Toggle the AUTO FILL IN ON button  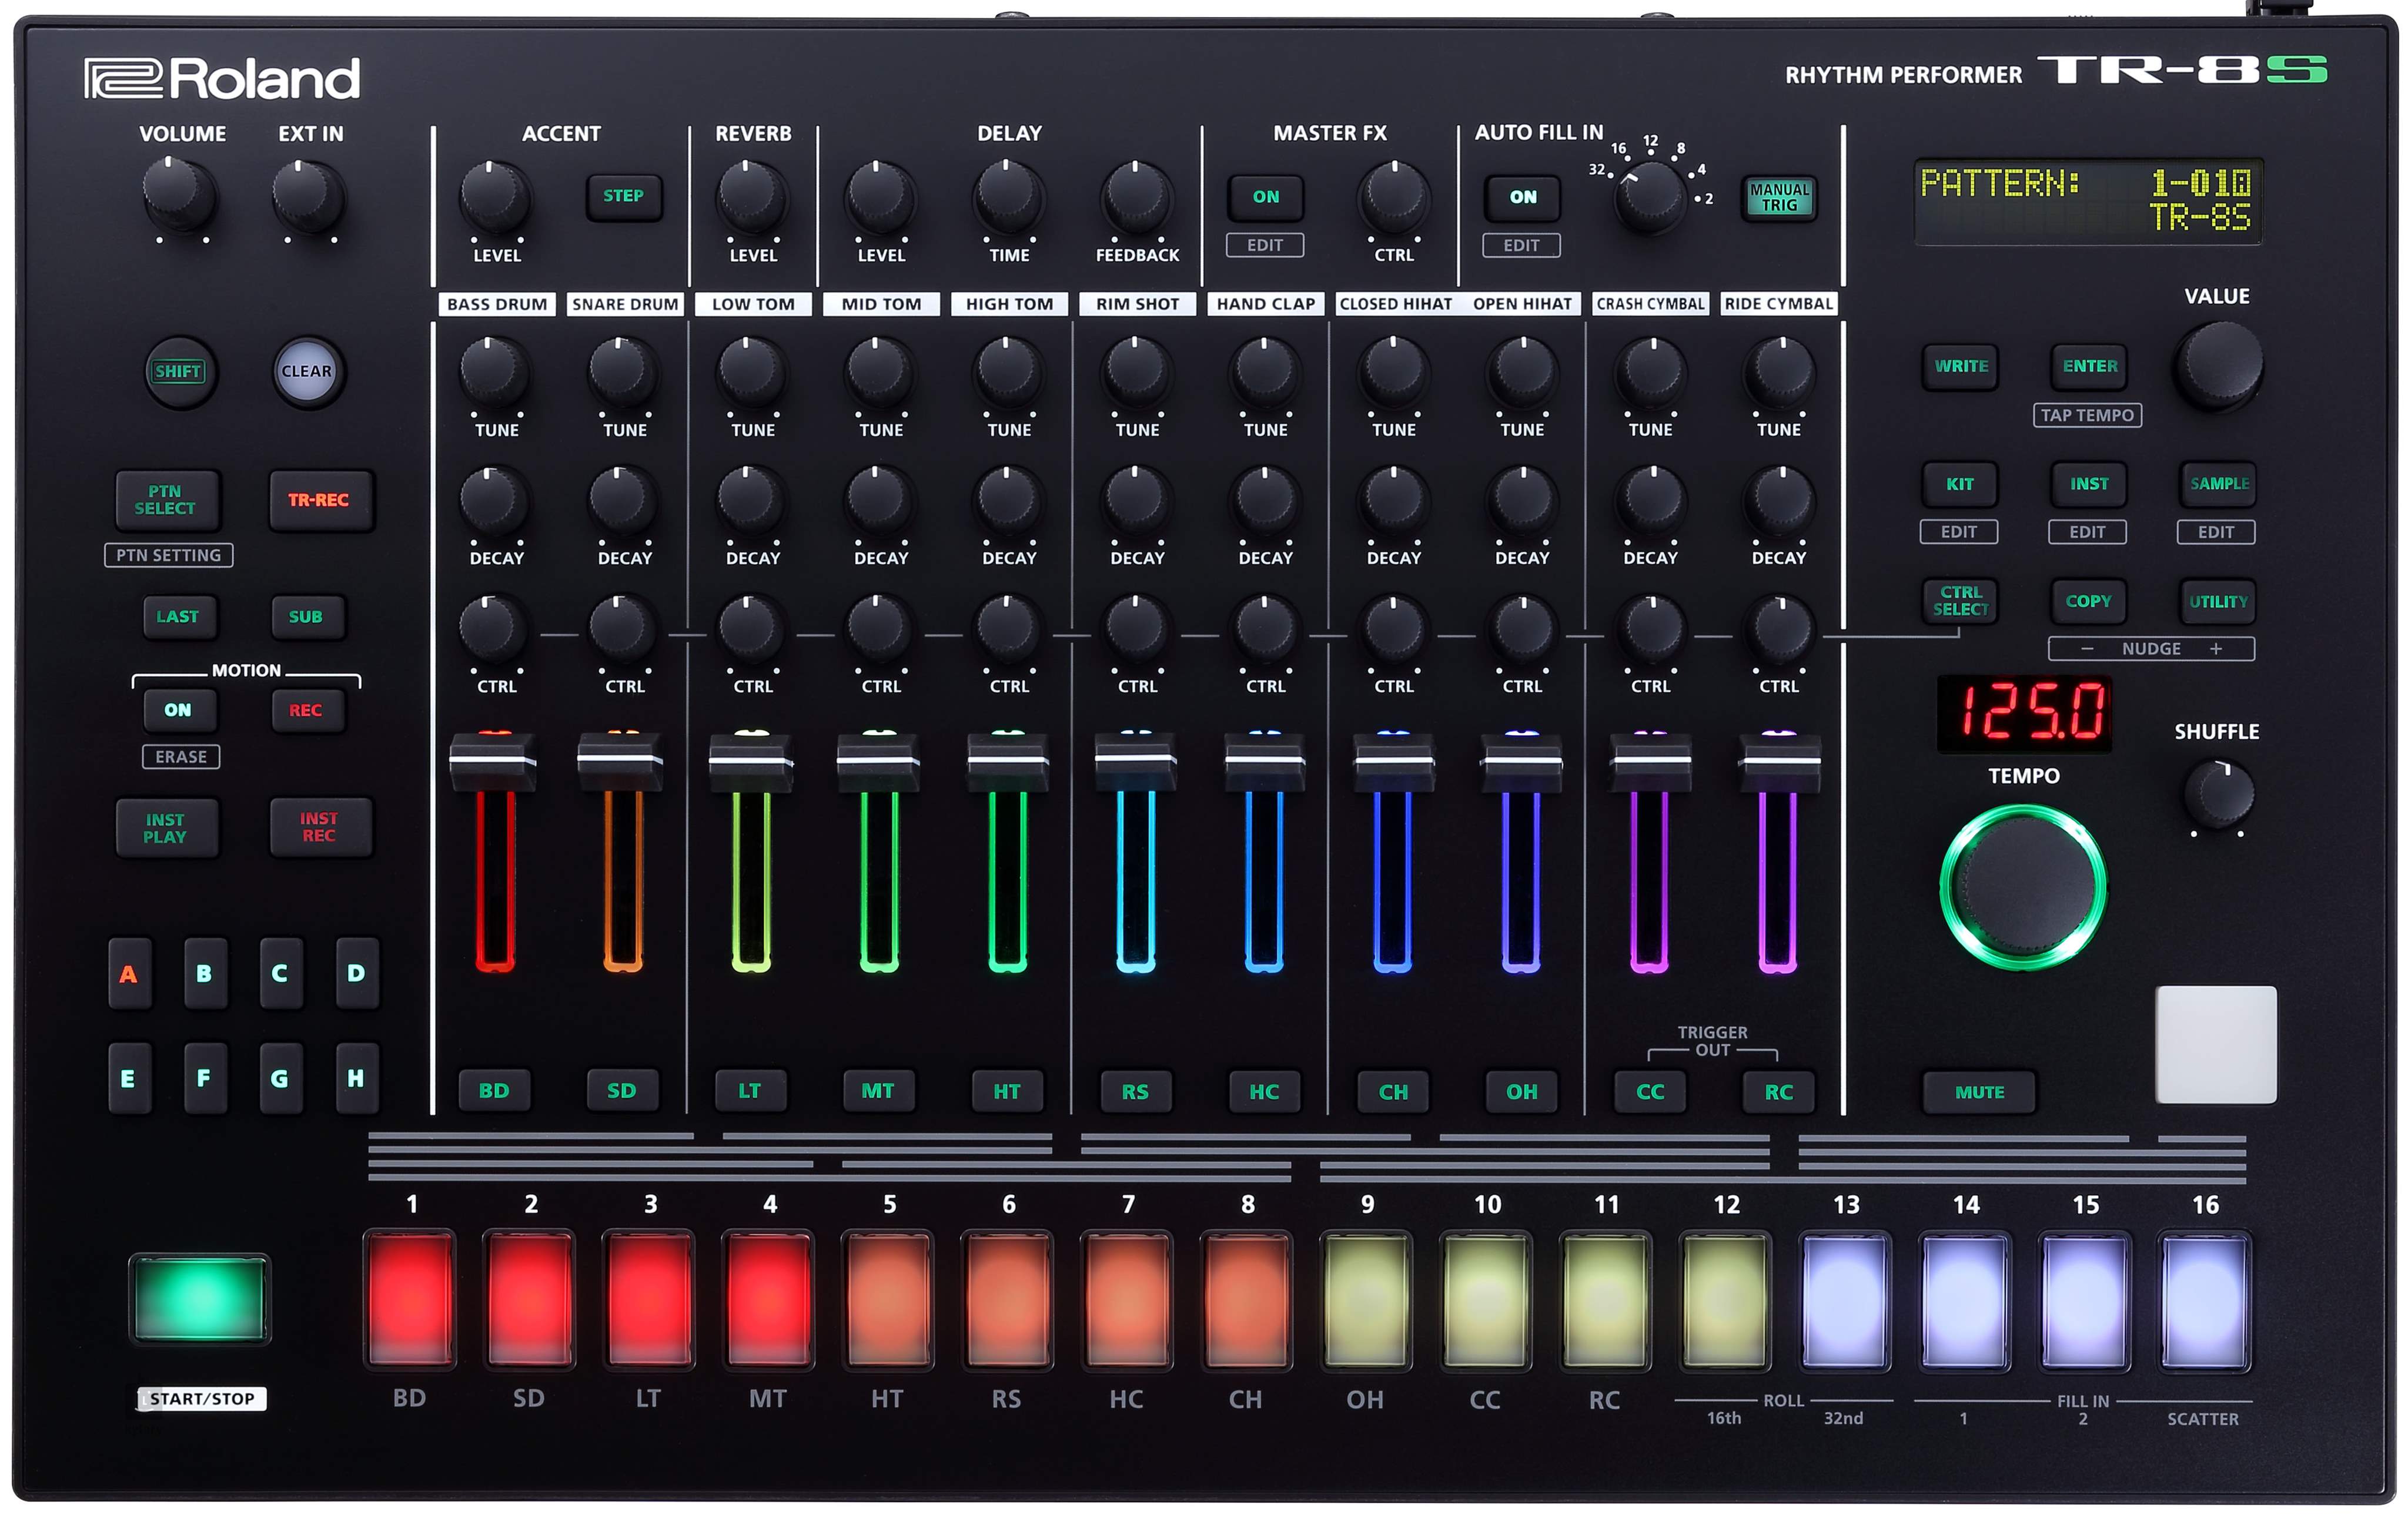pyautogui.click(x=1522, y=197)
